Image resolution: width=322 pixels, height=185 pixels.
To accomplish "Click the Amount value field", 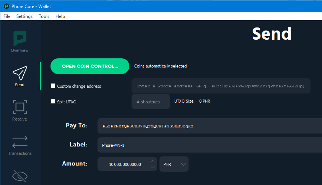I will click(125, 164).
